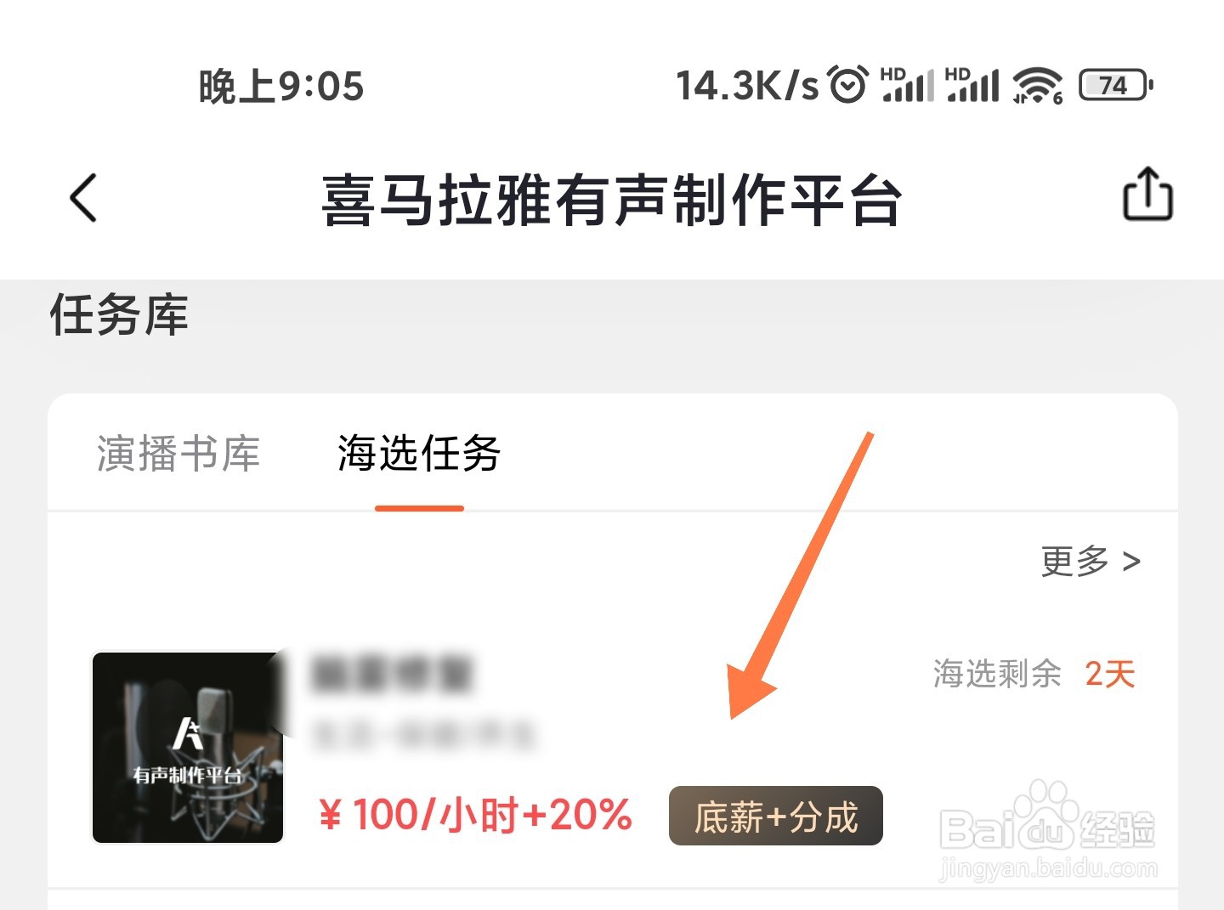This screenshot has width=1224, height=910.
Task: Tap the blurred task subtitle line
Action: [424, 735]
